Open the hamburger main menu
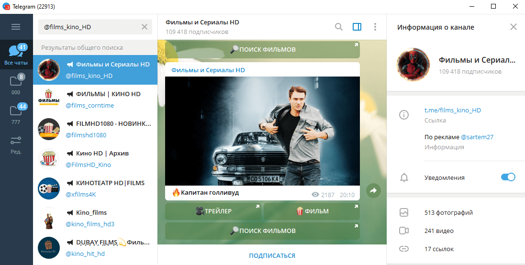 point(16,27)
